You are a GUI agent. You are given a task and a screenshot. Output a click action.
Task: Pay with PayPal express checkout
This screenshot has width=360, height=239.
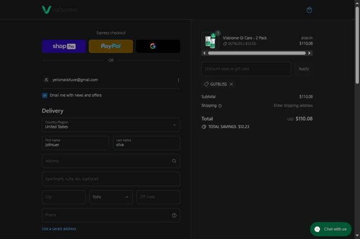coord(111,46)
